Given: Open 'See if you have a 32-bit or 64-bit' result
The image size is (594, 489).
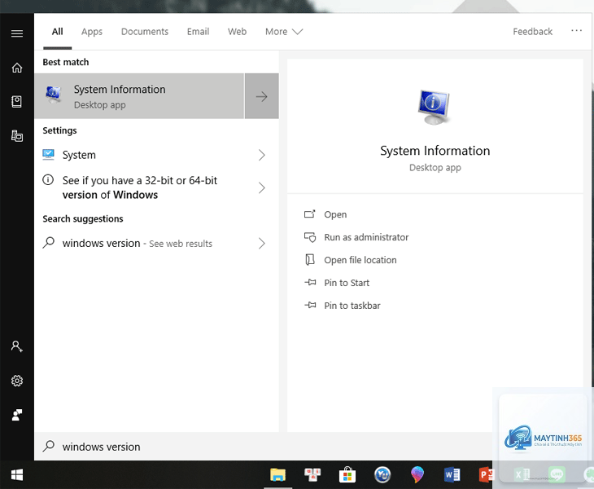Looking at the screenshot, I should (x=156, y=187).
